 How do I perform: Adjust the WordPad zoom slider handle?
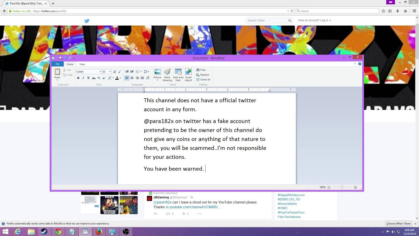click(x=342, y=187)
